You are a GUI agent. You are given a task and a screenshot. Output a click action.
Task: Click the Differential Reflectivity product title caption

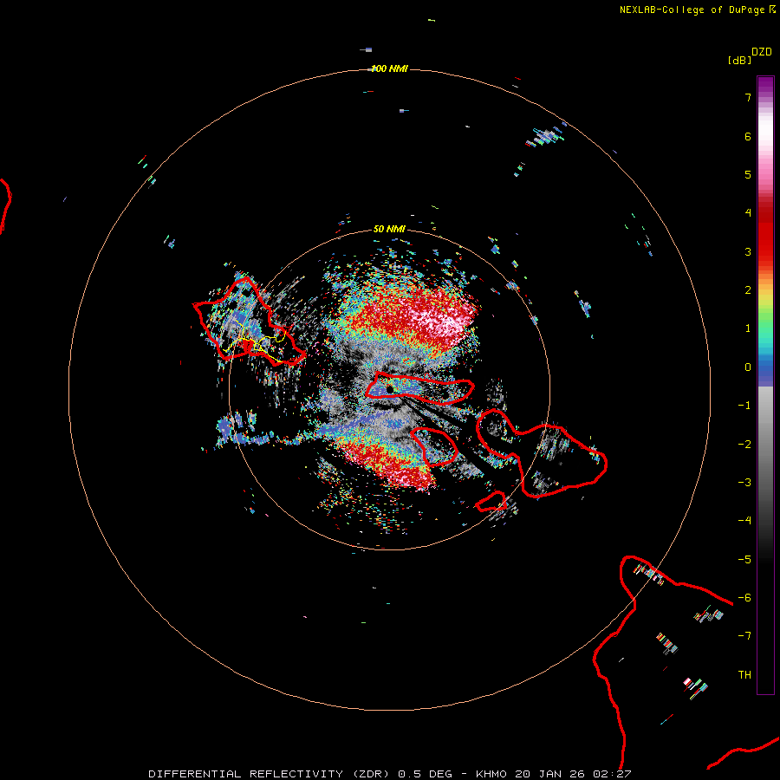(390, 774)
